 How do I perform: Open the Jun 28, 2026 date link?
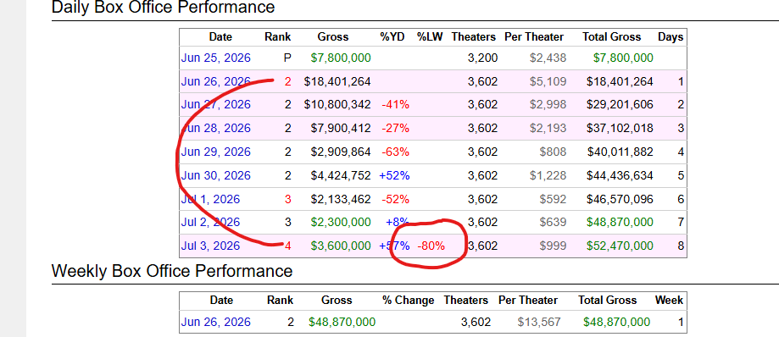tap(215, 129)
